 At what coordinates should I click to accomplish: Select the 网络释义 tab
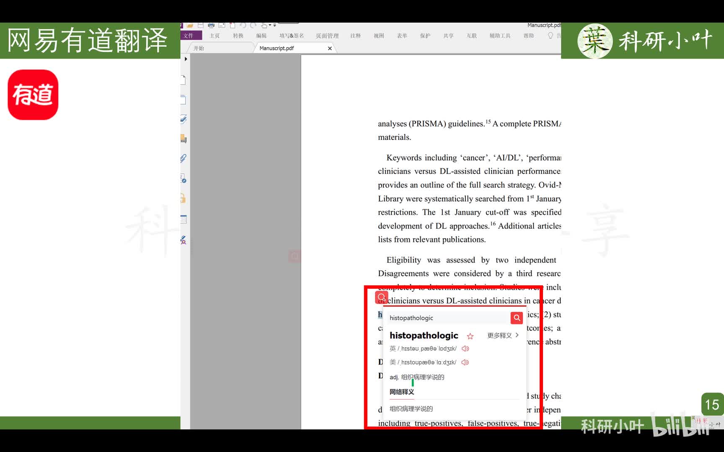point(401,392)
